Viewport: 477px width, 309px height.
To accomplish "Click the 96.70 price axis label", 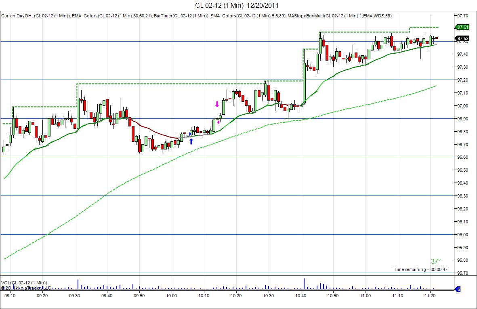I will tap(463, 145).
